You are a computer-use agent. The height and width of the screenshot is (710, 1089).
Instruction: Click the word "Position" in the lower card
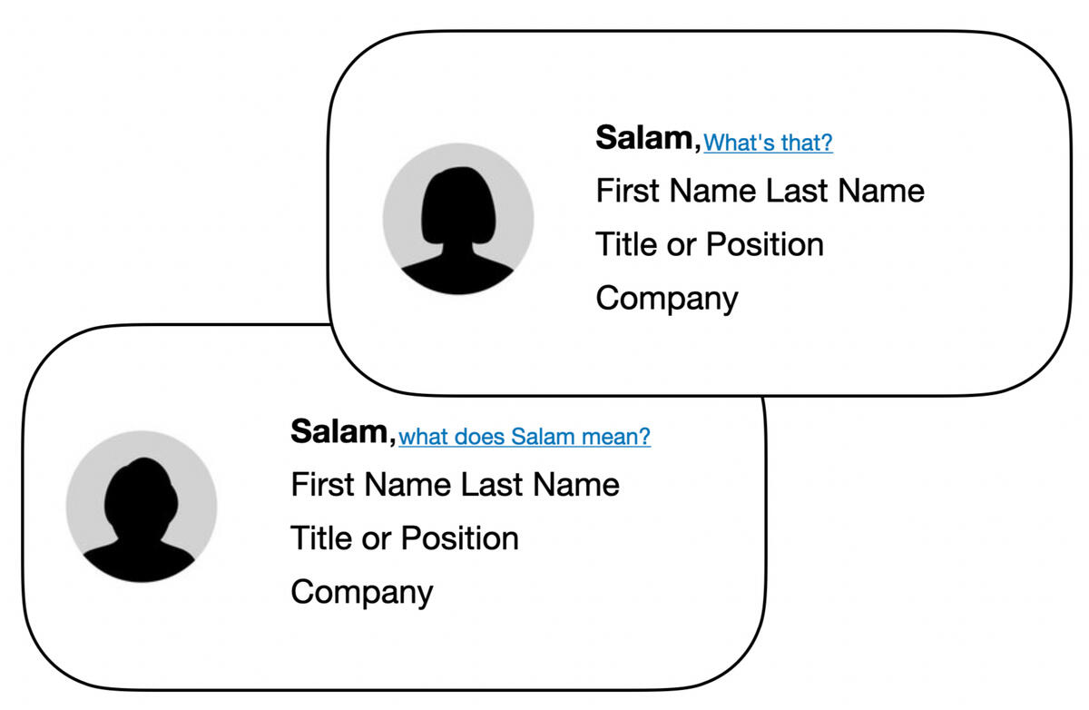[459, 537]
